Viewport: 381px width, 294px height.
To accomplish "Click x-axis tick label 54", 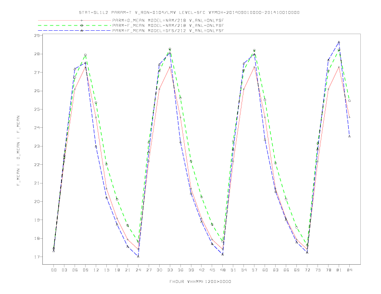I will pyautogui.click(x=244, y=270).
